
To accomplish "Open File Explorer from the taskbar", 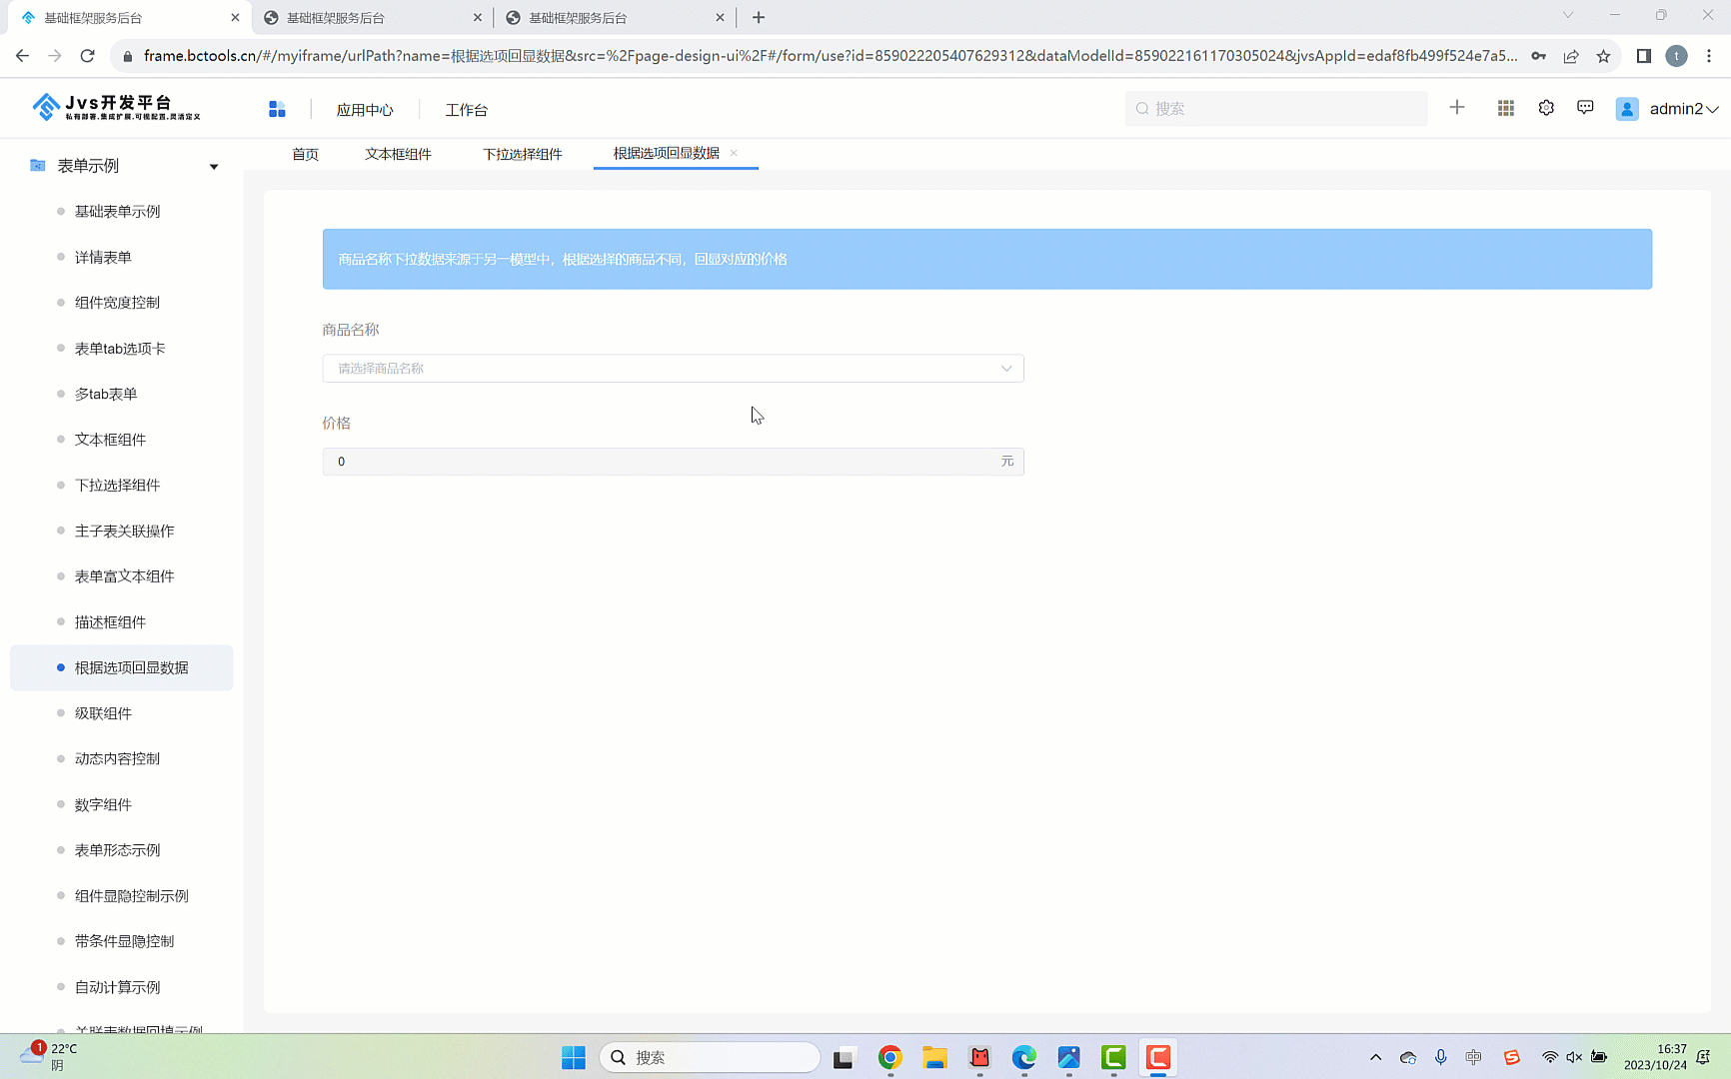I will [x=934, y=1057].
